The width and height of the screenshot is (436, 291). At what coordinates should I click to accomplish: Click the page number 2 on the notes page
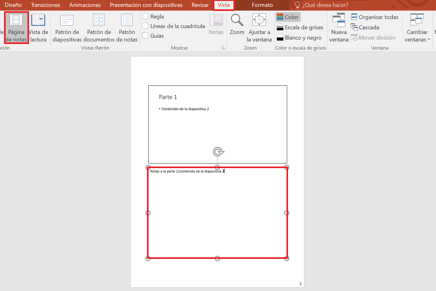301,284
